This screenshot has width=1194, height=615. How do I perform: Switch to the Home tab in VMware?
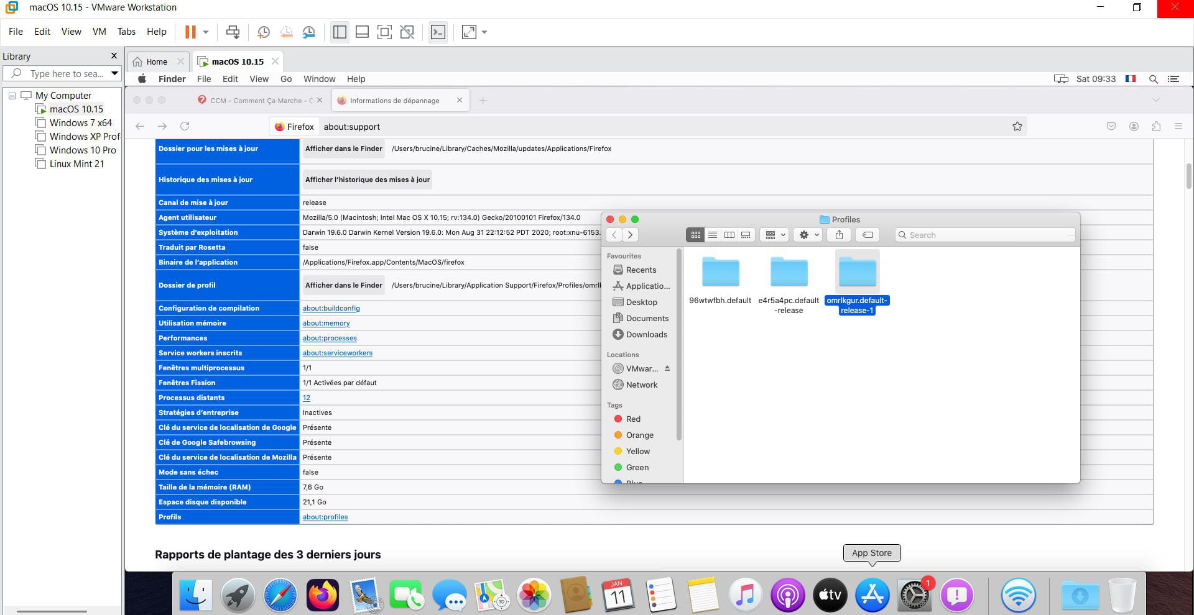(157, 61)
